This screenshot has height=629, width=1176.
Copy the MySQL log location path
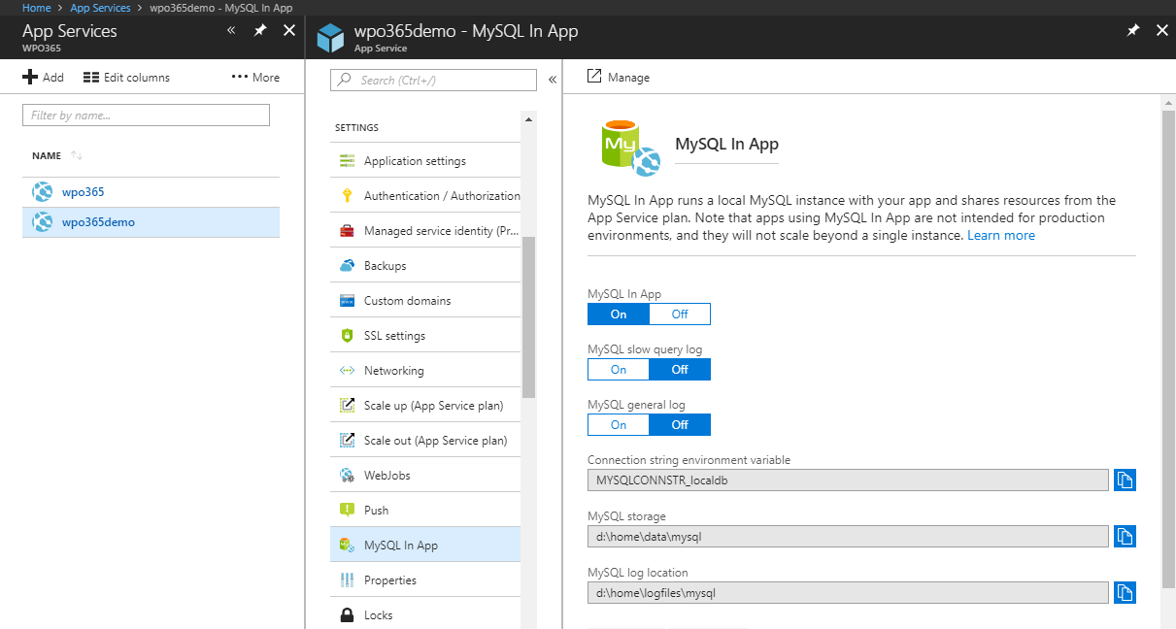1125,592
